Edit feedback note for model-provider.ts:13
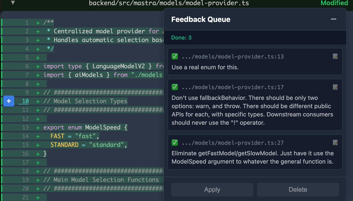 335,56
